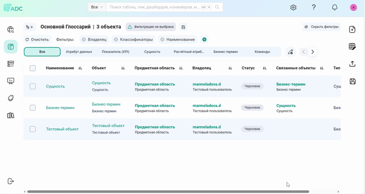Open tags sidebar icon
The image size is (365, 194).
click(x=10, y=98)
